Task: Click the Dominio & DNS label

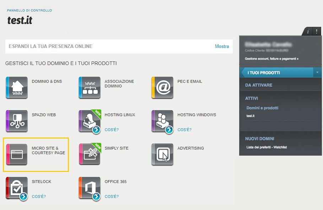Action: click(47, 81)
